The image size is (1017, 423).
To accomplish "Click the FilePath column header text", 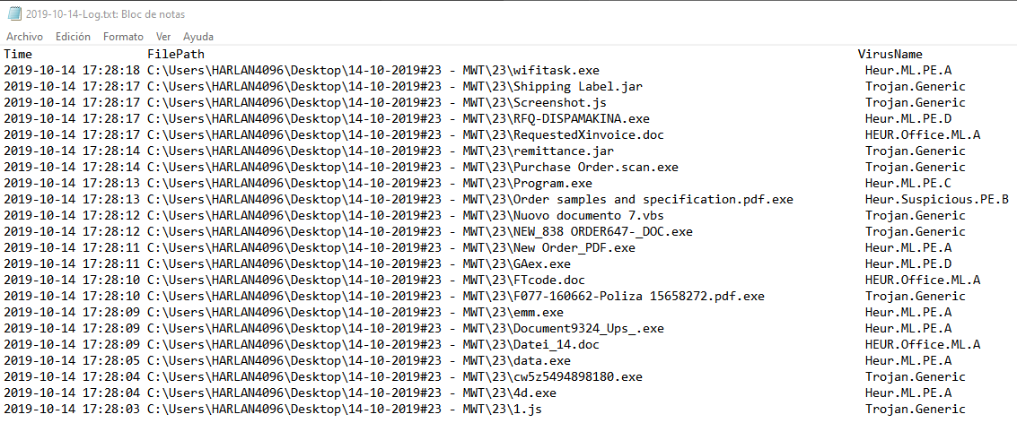I will 176,55.
